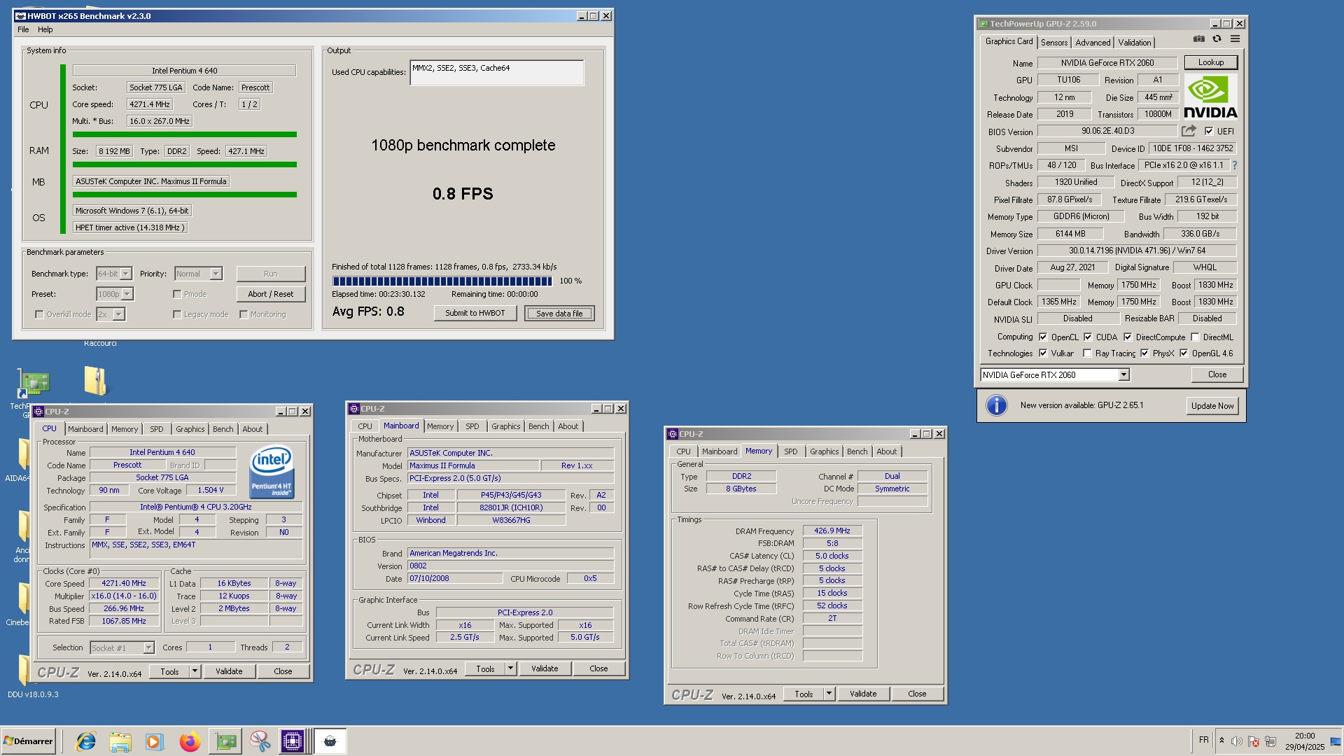Enable the DirectML checkbox
Image resolution: width=1344 pixels, height=756 pixels.
tap(1195, 337)
